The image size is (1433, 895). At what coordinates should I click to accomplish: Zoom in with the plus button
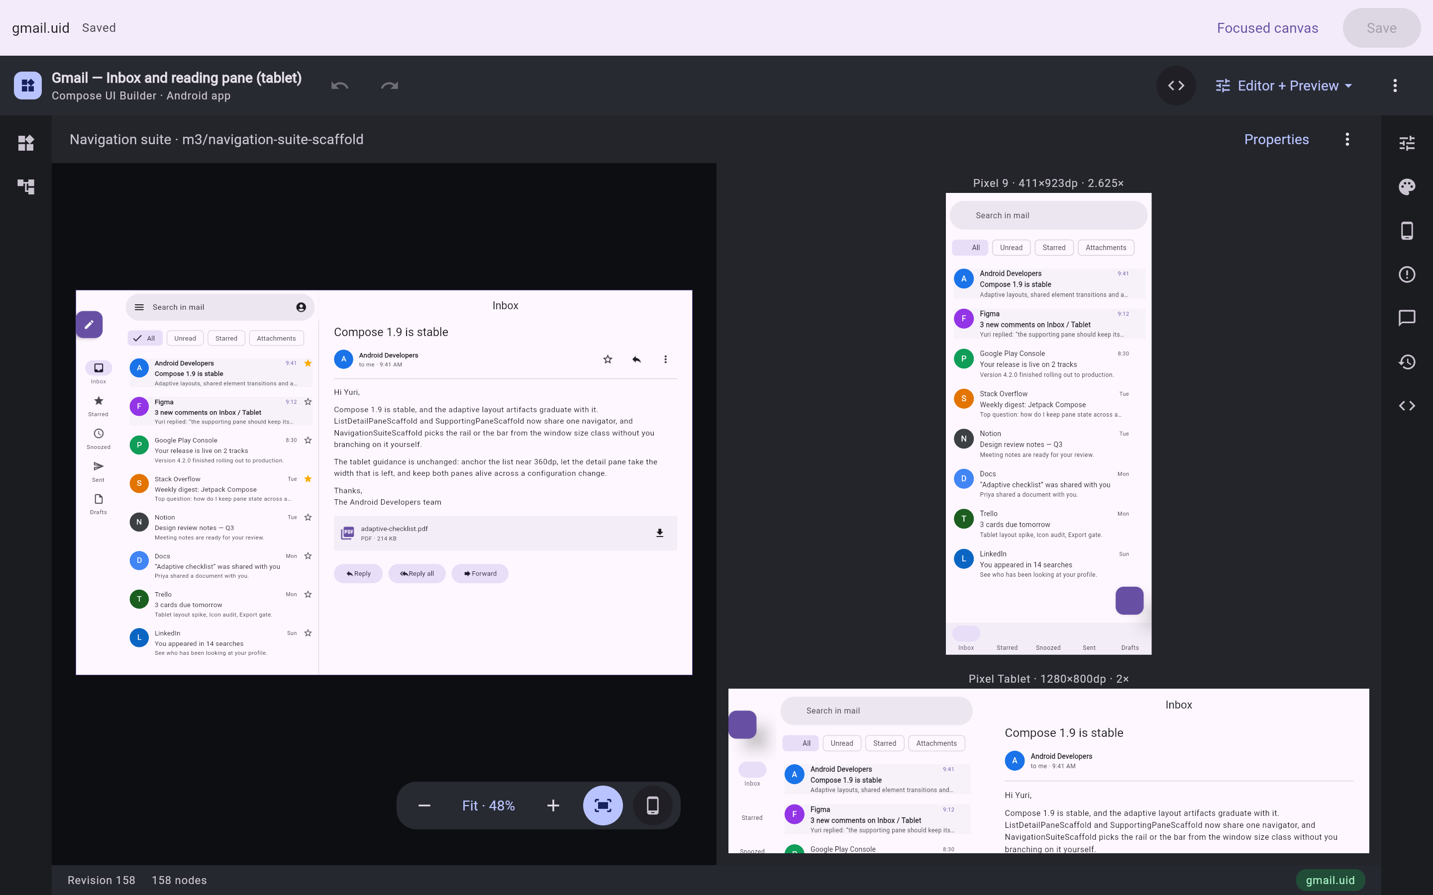point(553,805)
